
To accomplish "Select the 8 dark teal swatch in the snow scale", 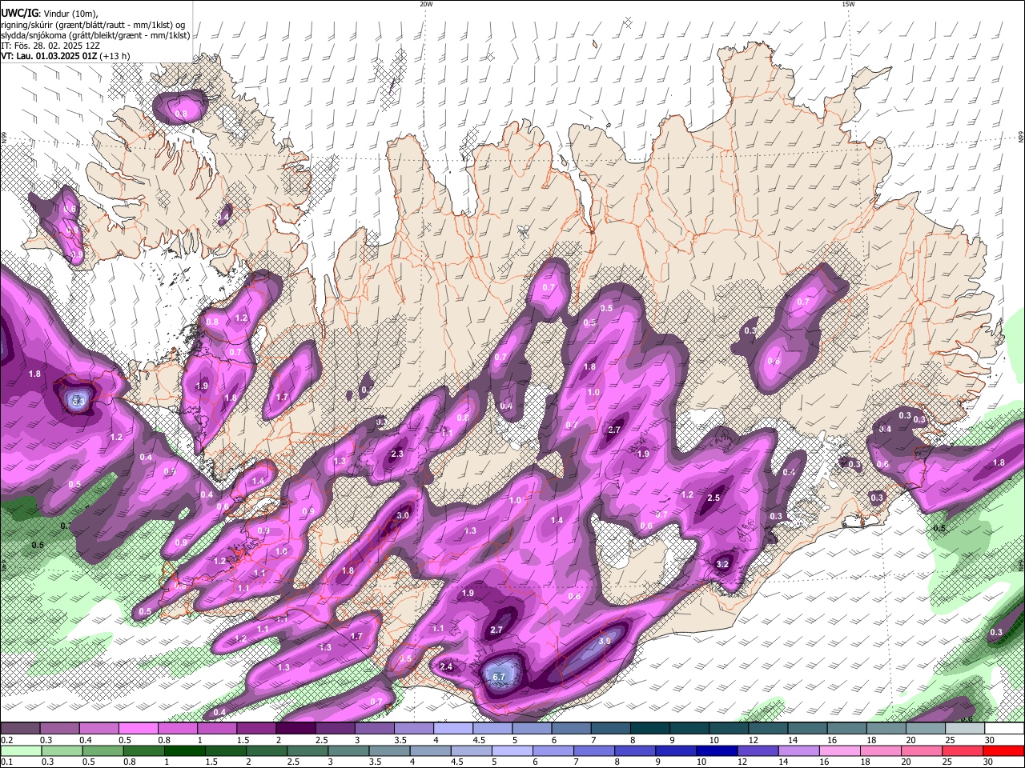I will (649, 729).
